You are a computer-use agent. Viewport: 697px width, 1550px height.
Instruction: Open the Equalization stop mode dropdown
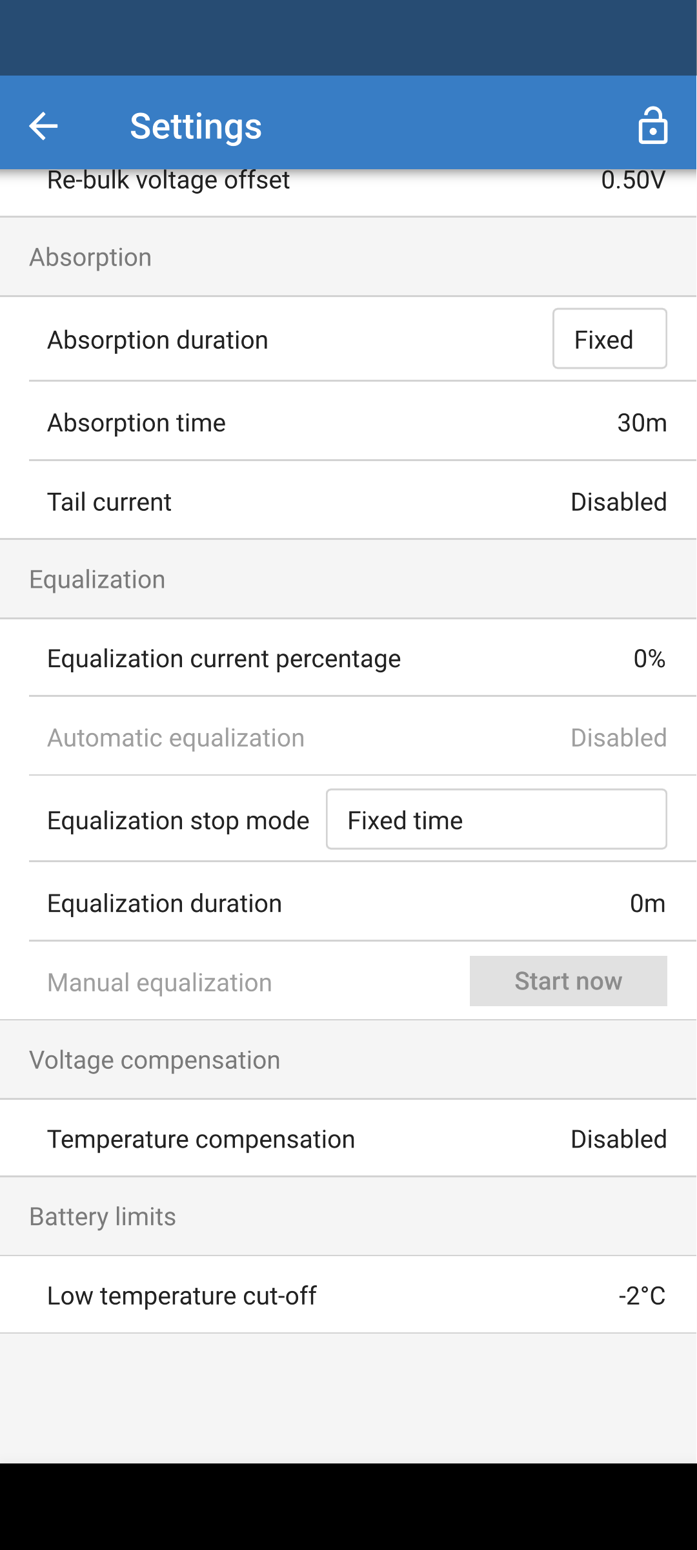point(496,820)
